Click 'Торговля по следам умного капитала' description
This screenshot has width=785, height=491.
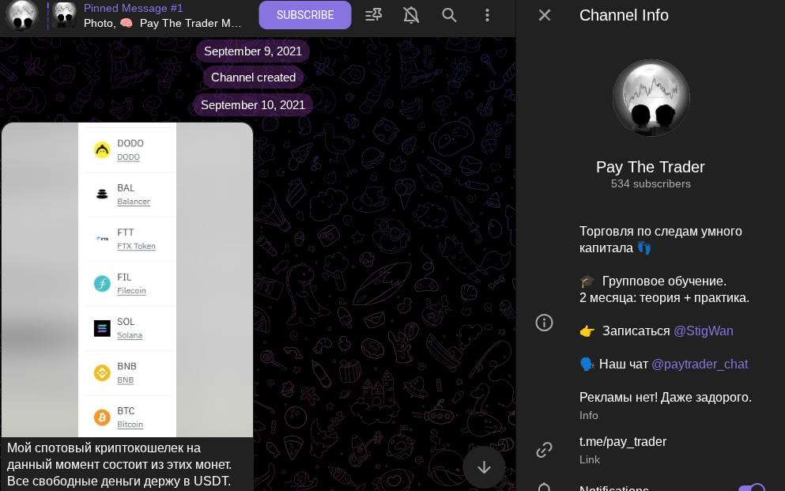660,240
